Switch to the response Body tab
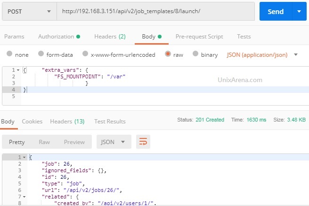The image size is (309, 206). (8, 122)
